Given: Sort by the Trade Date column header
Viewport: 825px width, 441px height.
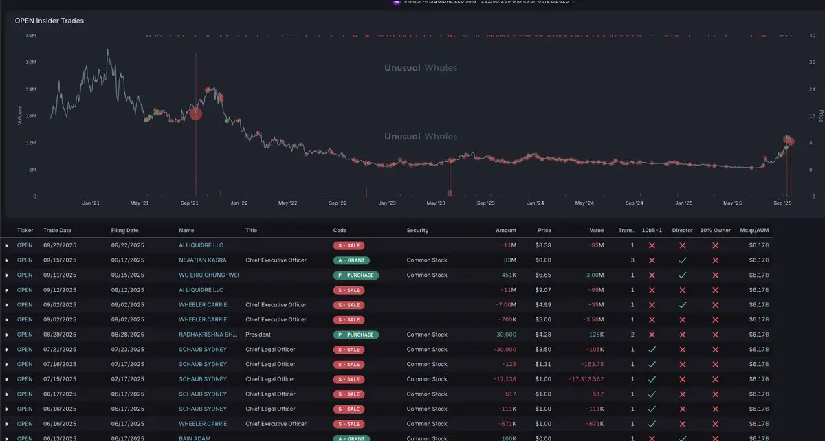Looking at the screenshot, I should pos(57,230).
